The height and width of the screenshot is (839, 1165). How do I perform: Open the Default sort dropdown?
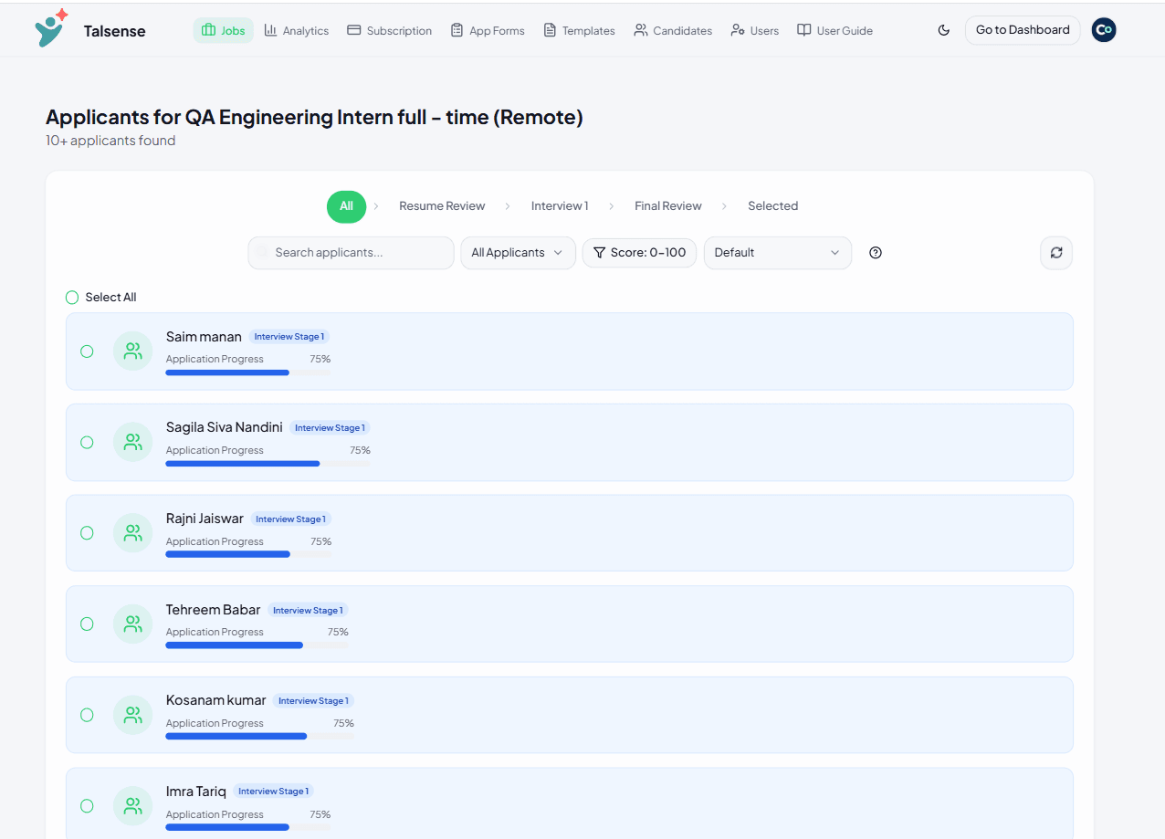pyautogui.click(x=777, y=253)
